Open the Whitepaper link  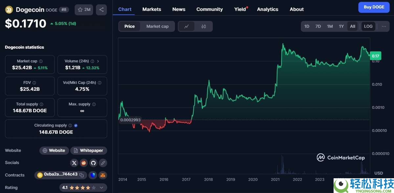89,150
